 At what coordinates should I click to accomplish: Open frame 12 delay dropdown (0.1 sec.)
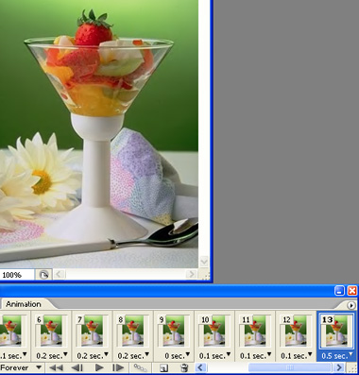click(297, 356)
